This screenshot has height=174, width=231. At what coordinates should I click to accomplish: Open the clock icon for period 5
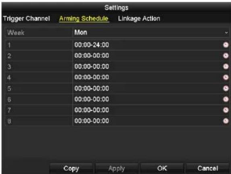(225, 88)
